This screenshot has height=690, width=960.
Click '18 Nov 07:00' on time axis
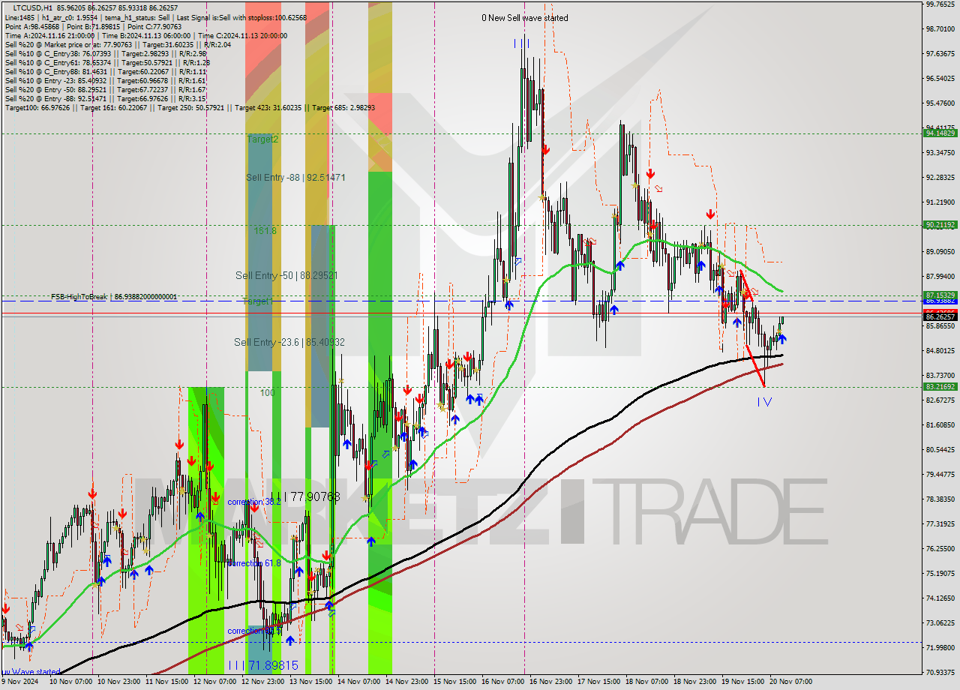point(647,682)
